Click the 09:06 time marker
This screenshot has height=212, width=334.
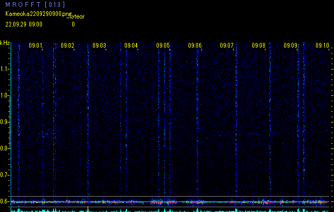pyautogui.click(x=195, y=46)
